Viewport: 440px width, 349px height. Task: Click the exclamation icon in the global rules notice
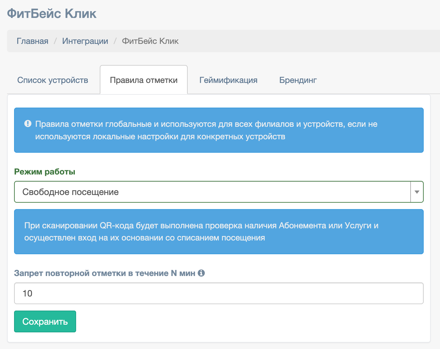pyautogui.click(x=28, y=124)
